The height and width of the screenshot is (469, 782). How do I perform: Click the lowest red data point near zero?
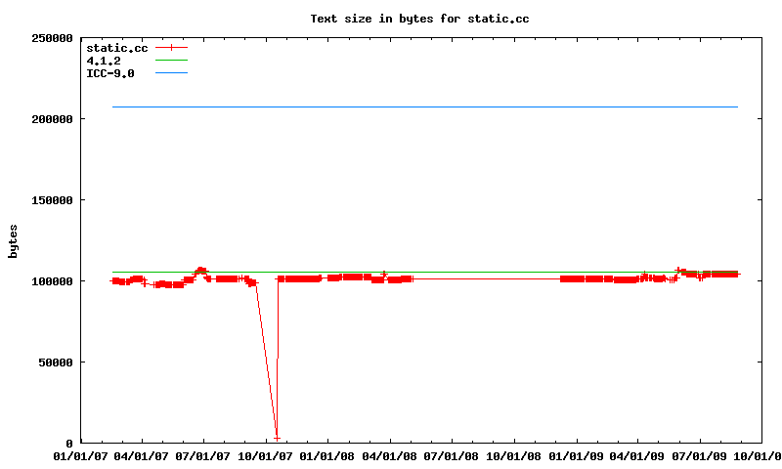(x=277, y=437)
